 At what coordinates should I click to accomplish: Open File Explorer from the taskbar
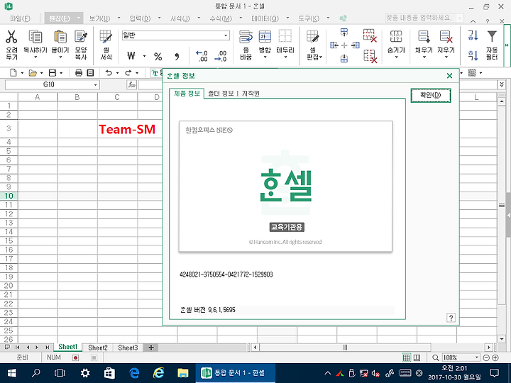click(183, 373)
